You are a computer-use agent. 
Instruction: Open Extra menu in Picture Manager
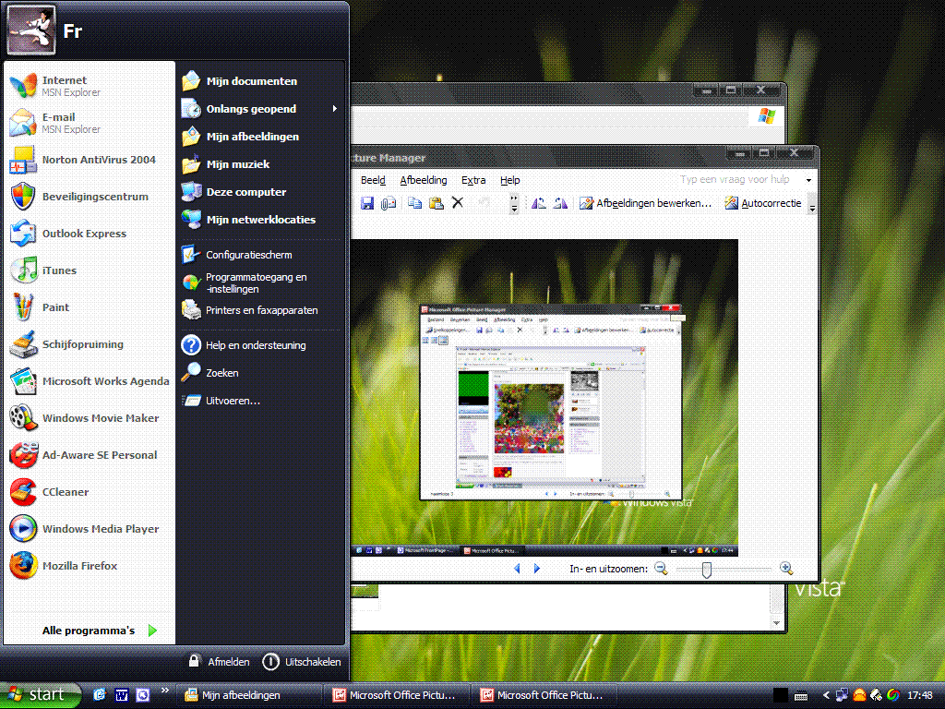[473, 180]
